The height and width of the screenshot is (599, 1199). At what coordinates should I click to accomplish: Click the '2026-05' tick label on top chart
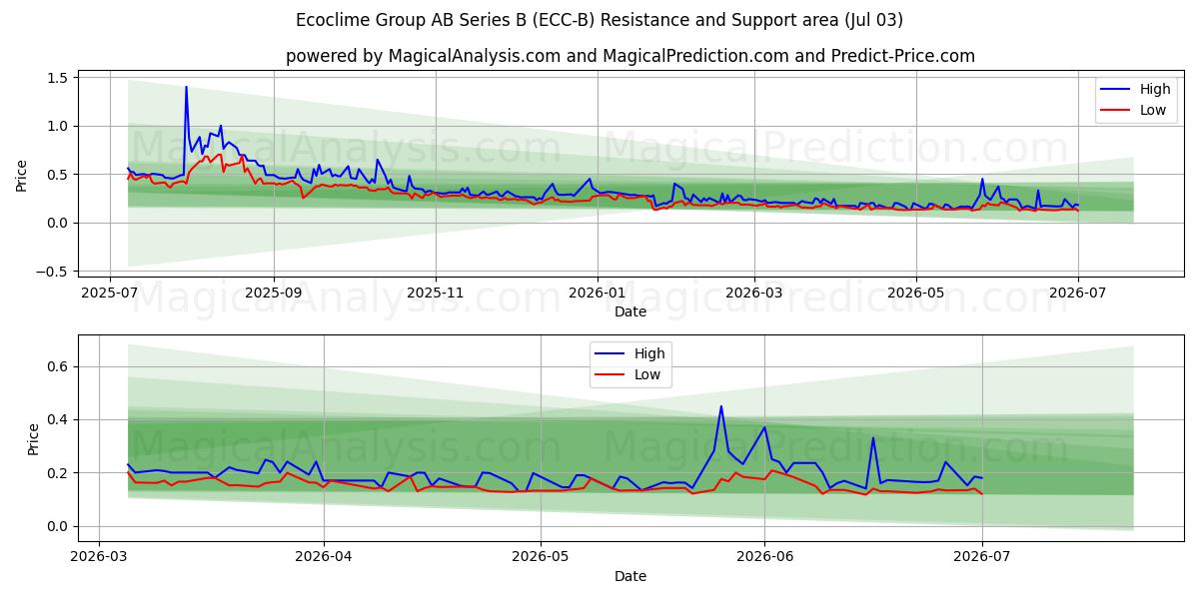[915, 295]
